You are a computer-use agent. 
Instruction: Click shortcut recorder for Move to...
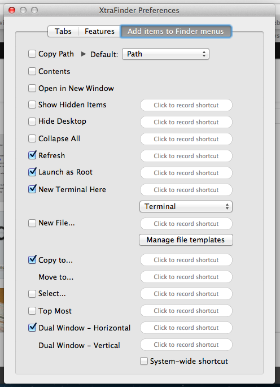186,277
